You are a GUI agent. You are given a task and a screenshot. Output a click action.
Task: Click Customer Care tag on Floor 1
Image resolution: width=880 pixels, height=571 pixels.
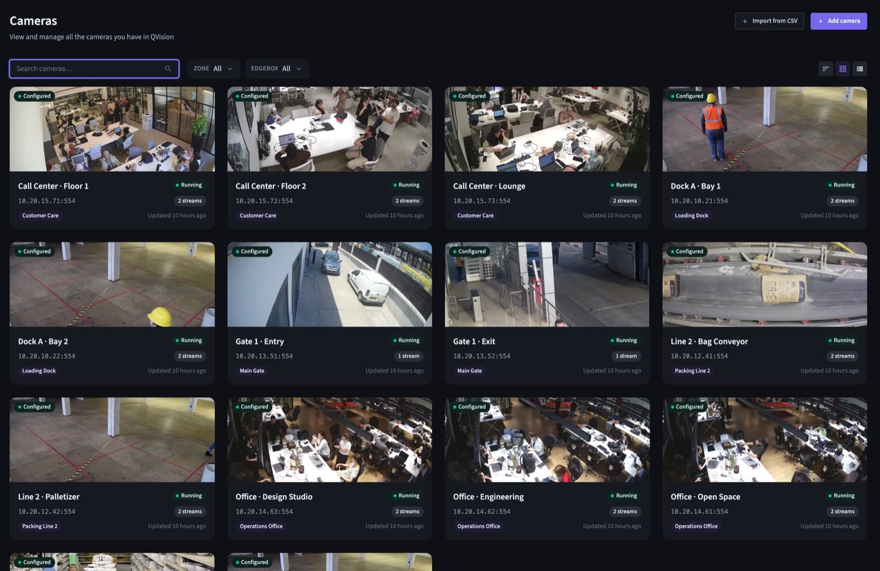pos(40,216)
